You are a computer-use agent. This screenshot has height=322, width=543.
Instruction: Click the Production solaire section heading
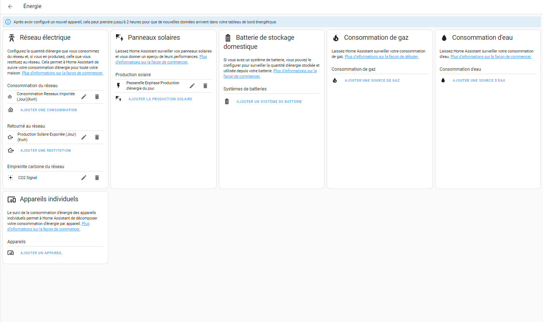pos(133,75)
